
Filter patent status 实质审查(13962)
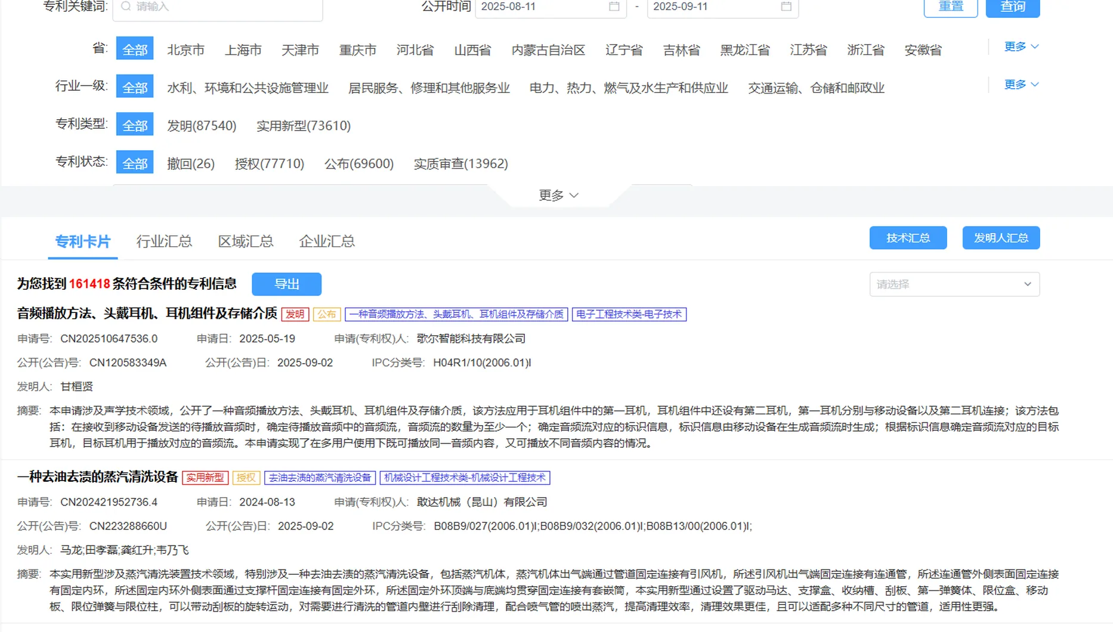(x=461, y=163)
